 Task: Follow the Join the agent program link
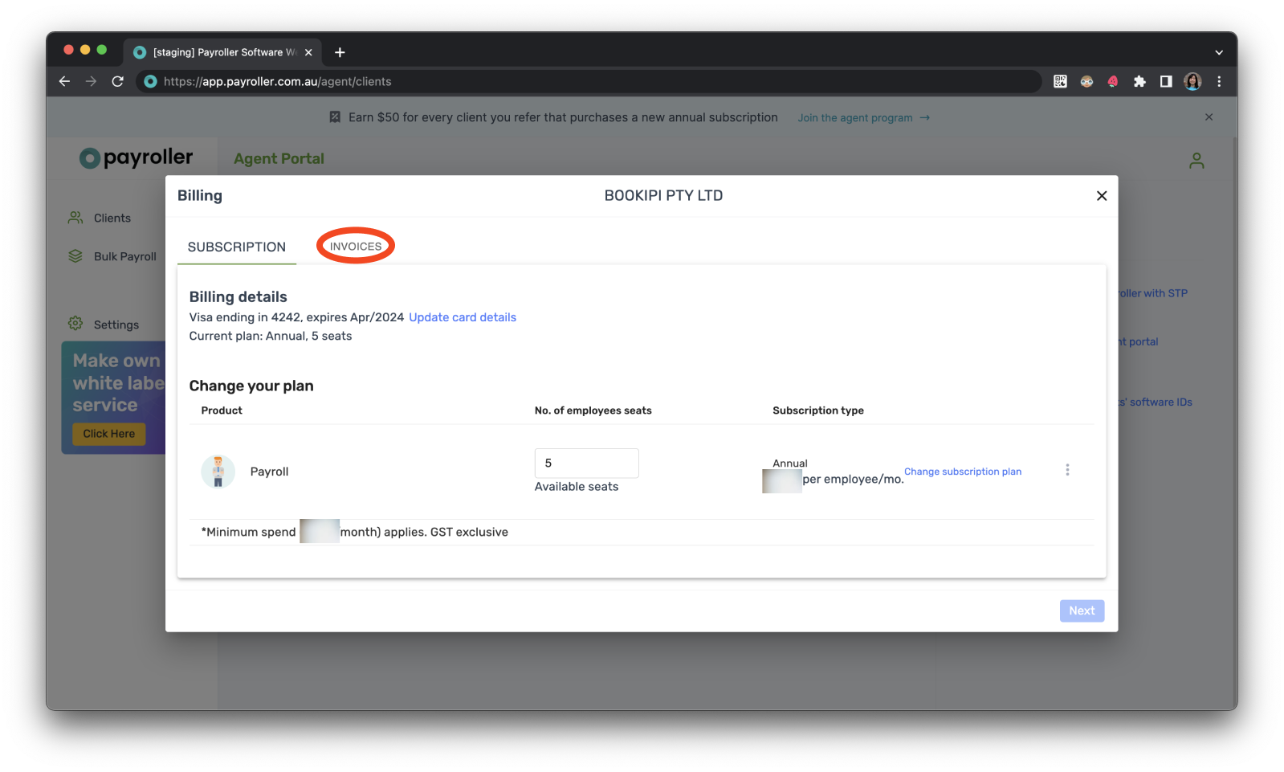tap(863, 117)
